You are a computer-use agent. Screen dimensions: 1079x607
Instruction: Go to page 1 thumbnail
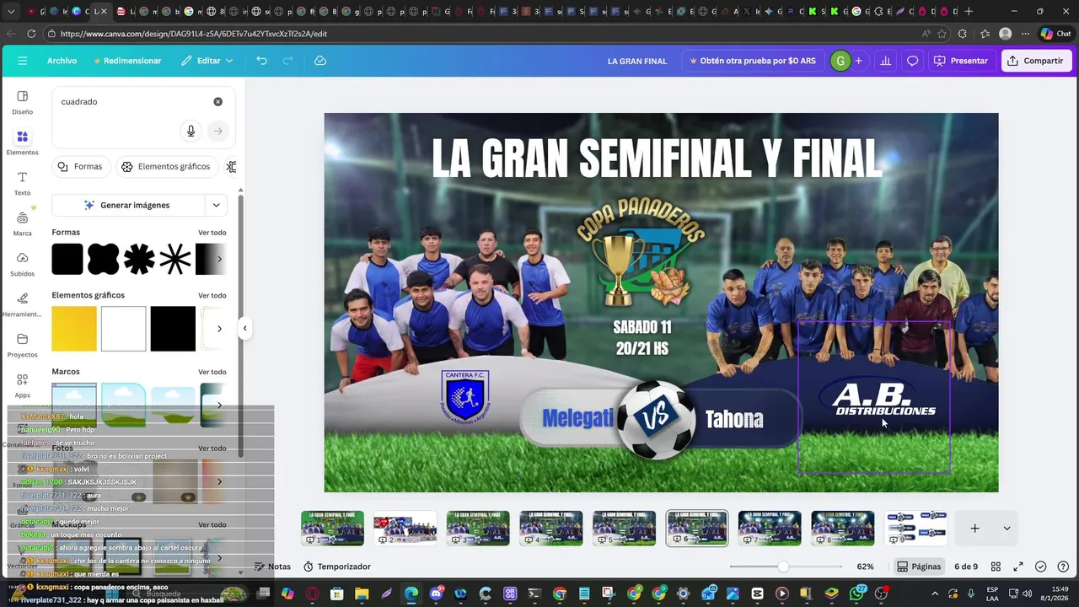pyautogui.click(x=332, y=529)
